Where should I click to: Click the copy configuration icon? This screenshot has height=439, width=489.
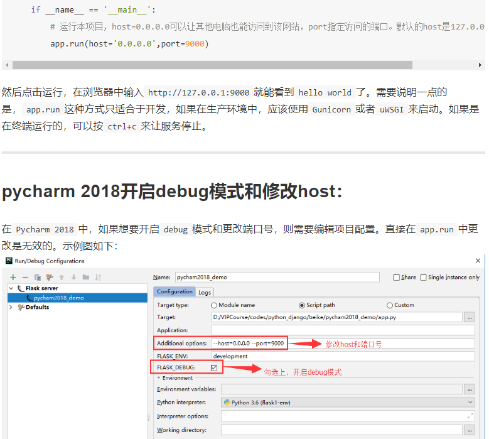pyautogui.click(x=38, y=278)
